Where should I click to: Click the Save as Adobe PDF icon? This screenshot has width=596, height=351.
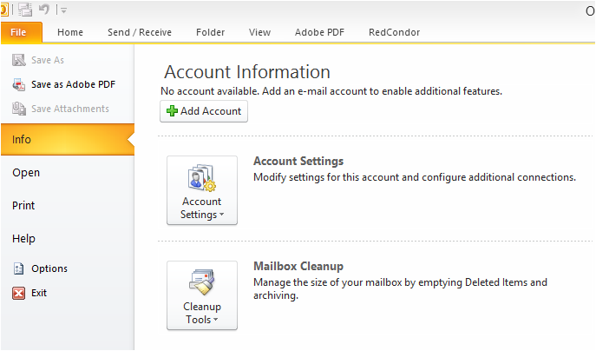point(18,84)
